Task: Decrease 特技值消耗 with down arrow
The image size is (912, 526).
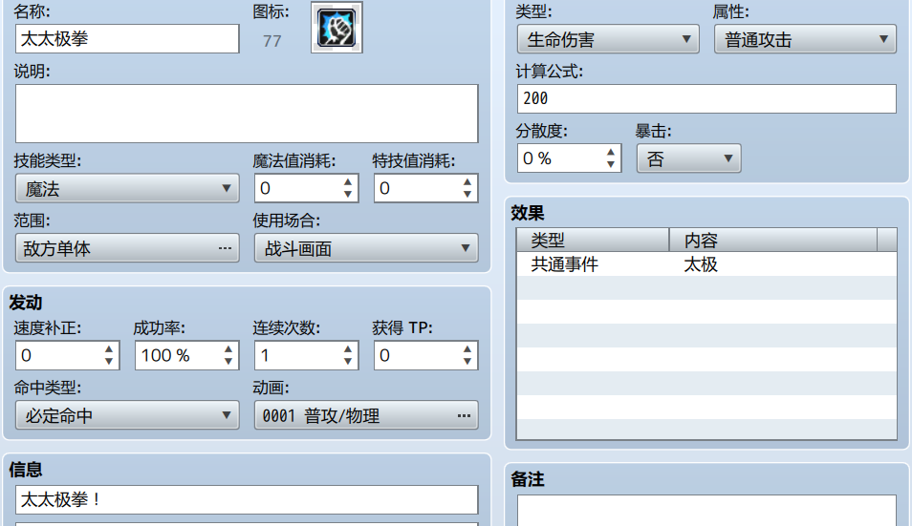Action: pos(467,195)
